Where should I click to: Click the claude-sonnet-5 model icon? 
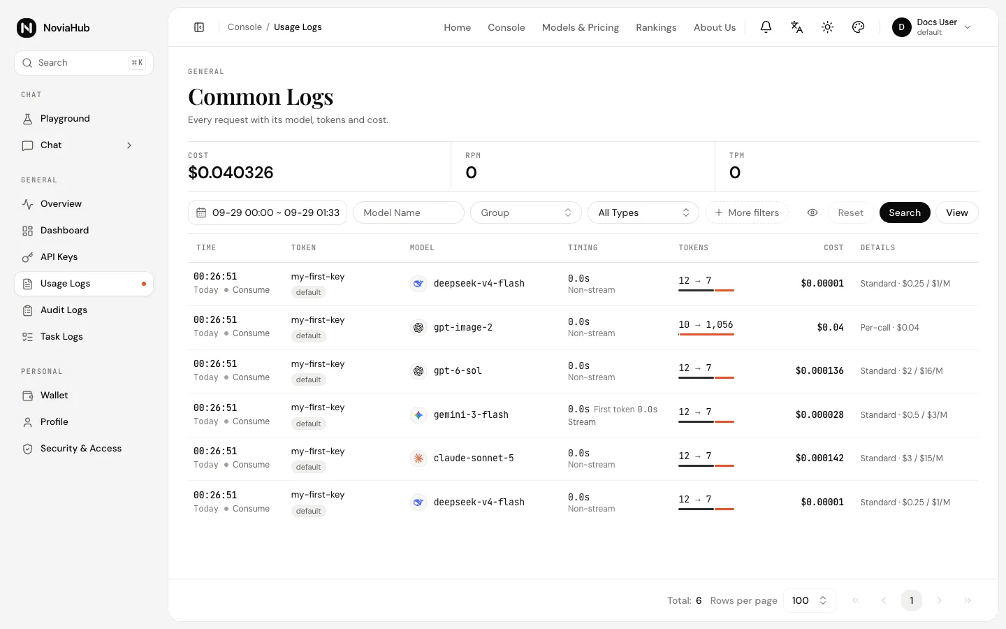click(418, 458)
